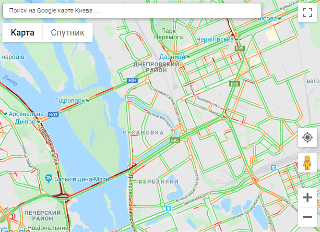Click the Парк Перемога label

pos(168,34)
